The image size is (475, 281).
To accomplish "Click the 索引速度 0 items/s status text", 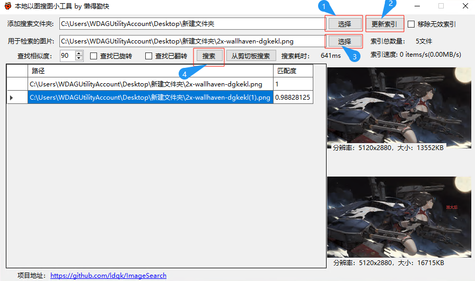I will pyautogui.click(x=416, y=55).
